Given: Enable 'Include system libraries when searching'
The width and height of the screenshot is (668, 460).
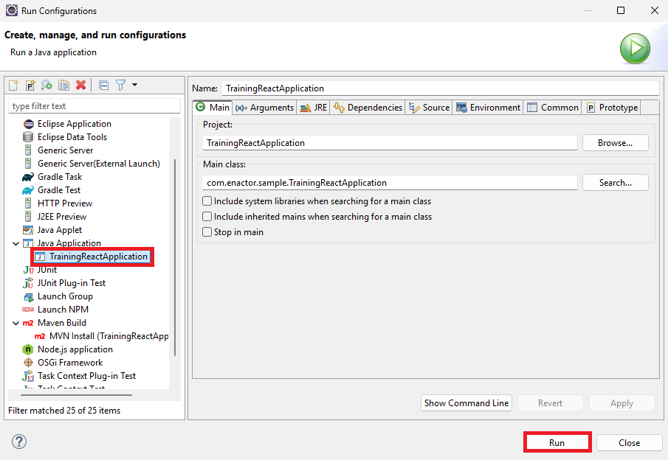Looking at the screenshot, I should point(207,201).
